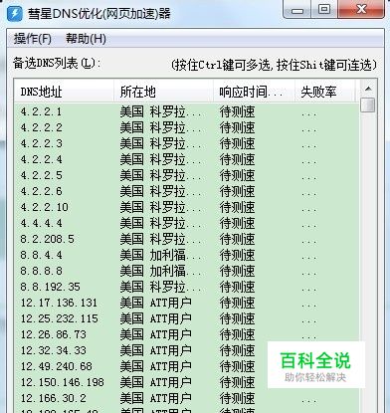Screen dimensions: 390x413
Task: Select DNS row 8.2.208.5
Action: click(187, 239)
